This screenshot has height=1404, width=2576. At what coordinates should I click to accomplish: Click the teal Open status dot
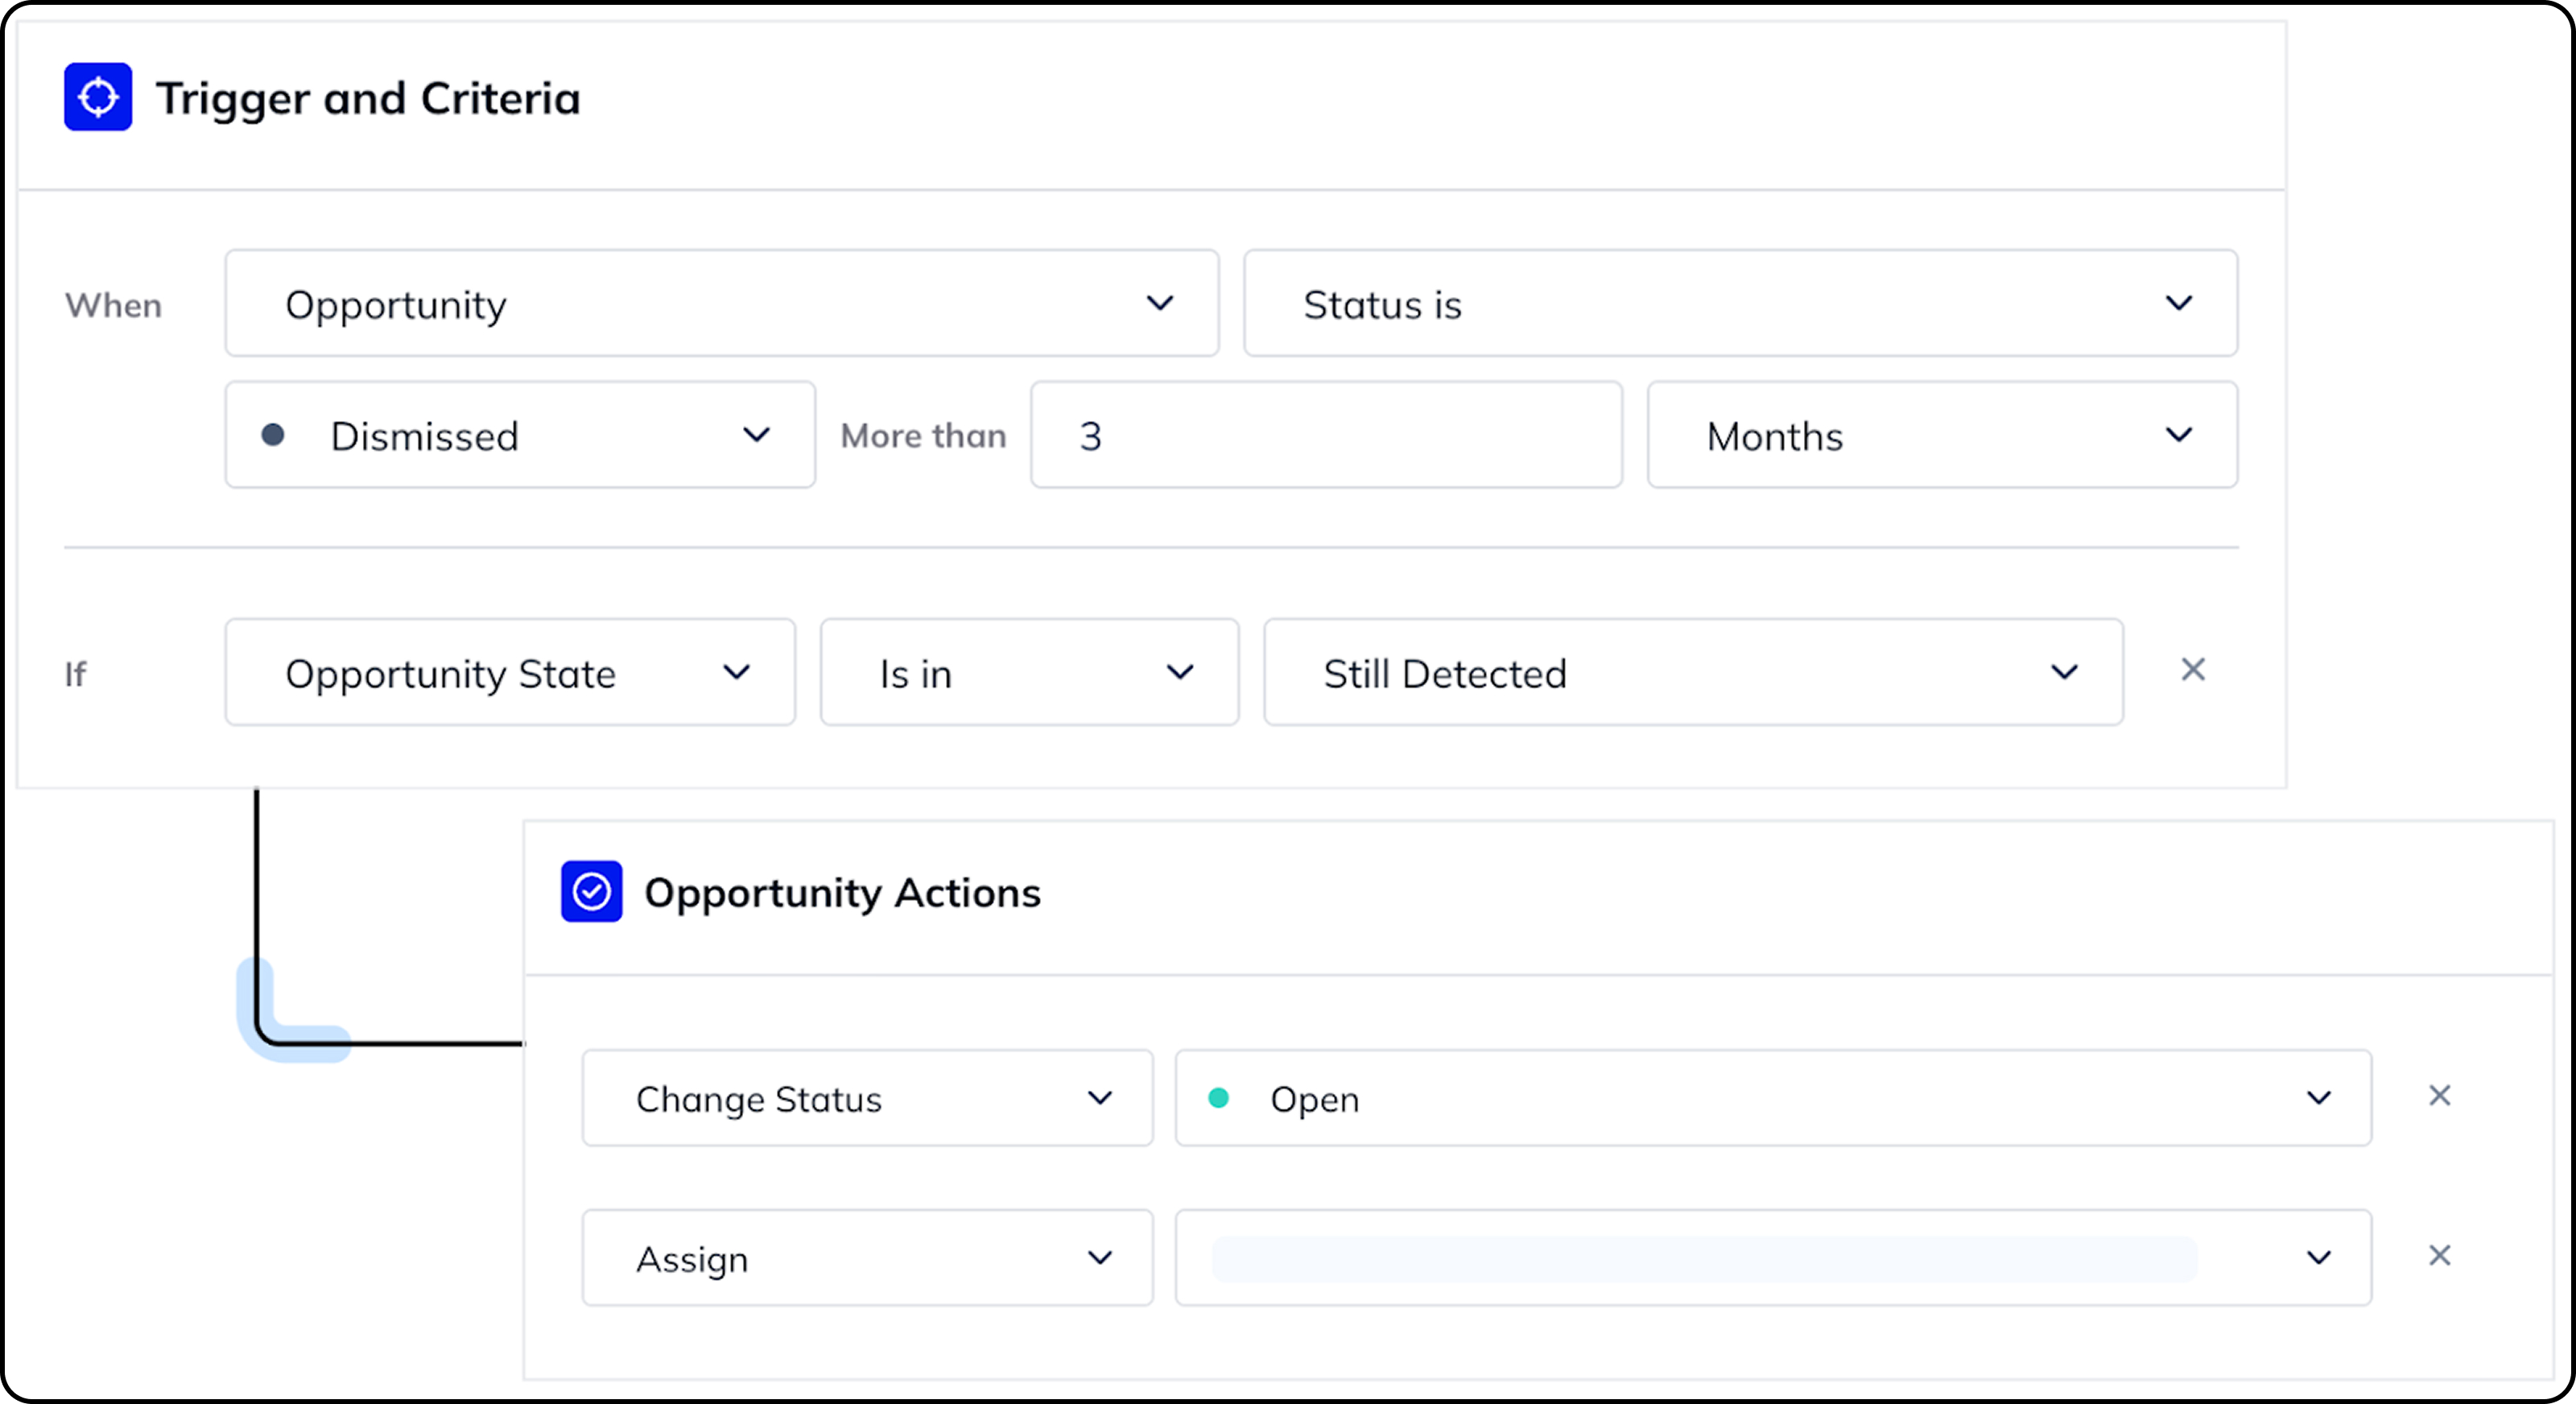(x=1218, y=1098)
